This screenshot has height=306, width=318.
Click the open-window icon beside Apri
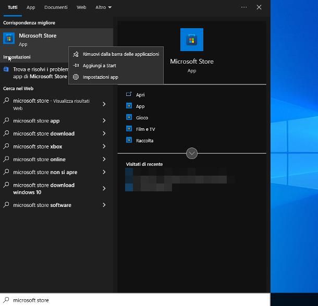tap(129, 94)
